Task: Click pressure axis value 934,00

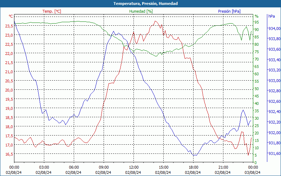Action: (274, 29)
